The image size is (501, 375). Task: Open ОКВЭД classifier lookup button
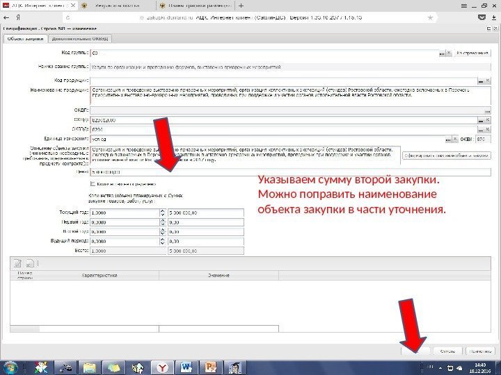point(481,129)
